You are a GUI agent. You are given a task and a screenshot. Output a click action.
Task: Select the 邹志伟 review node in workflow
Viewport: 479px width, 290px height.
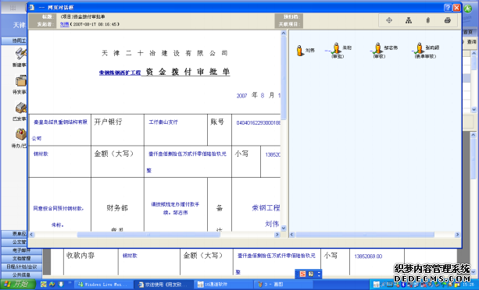(x=378, y=48)
